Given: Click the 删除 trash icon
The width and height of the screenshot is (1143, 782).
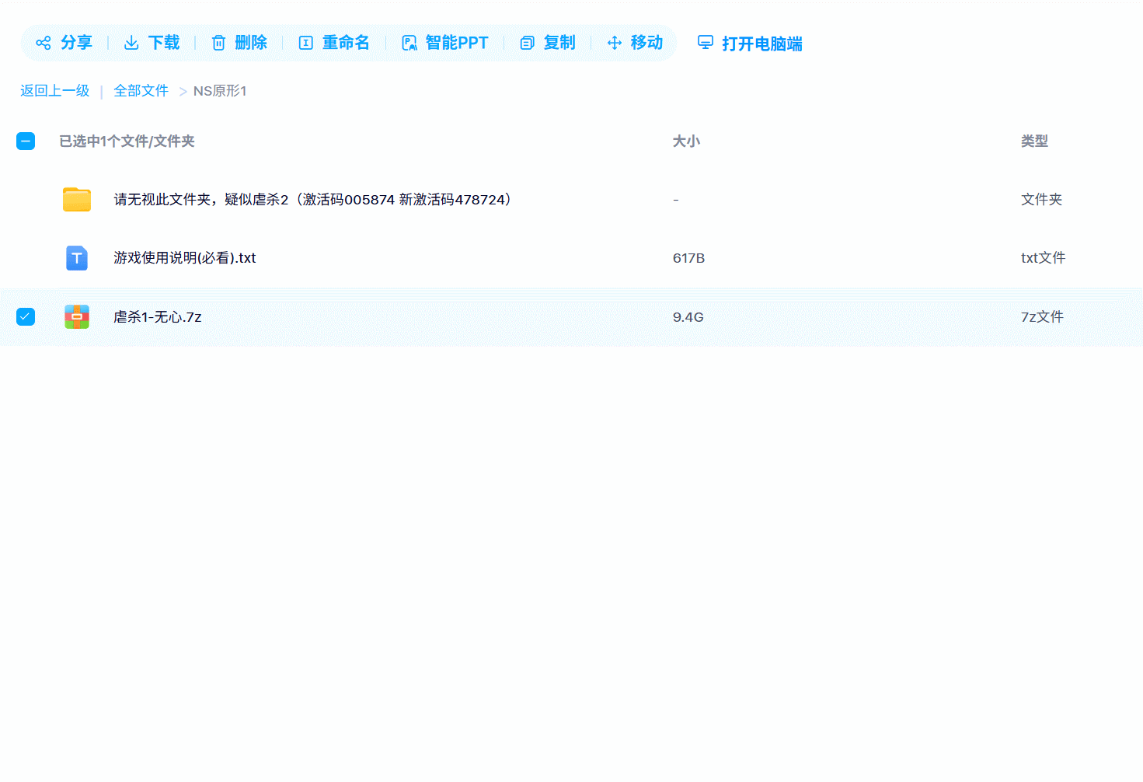Looking at the screenshot, I should point(218,43).
